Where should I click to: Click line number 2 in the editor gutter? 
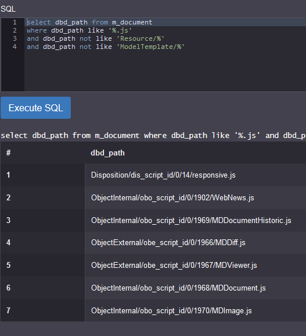click(x=15, y=30)
